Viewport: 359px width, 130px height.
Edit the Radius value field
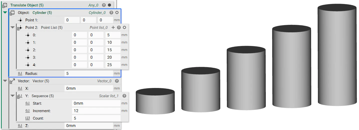pyautogui.click(x=89, y=74)
